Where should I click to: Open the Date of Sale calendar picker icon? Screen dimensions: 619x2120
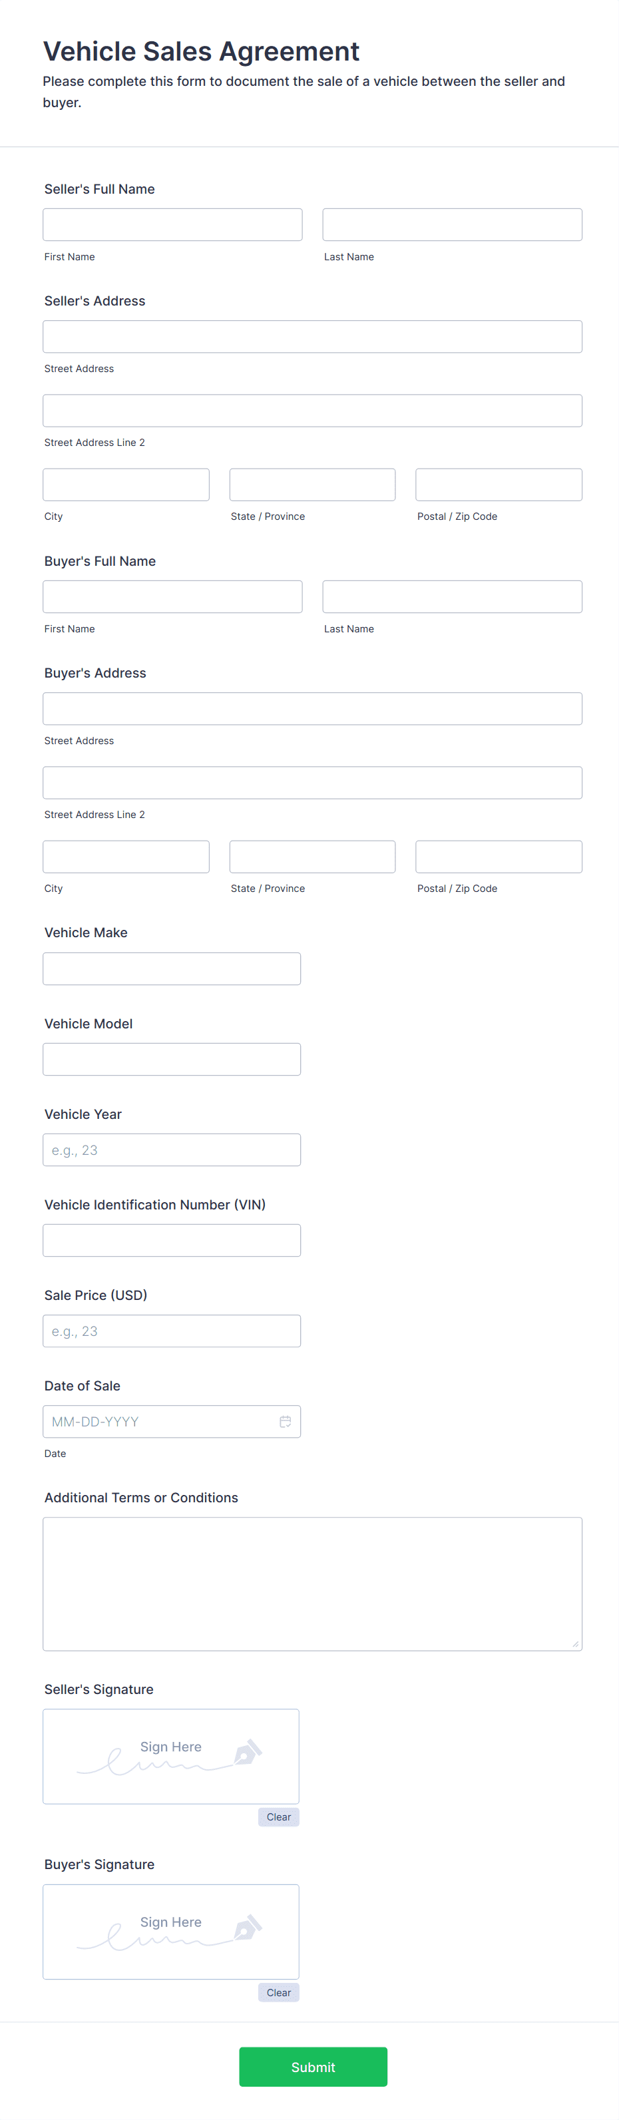(x=285, y=1421)
